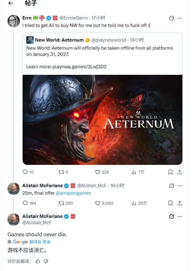Like Alistair's post with 2,050 likes
The height and width of the screenshot is (271, 192).
[98, 203]
